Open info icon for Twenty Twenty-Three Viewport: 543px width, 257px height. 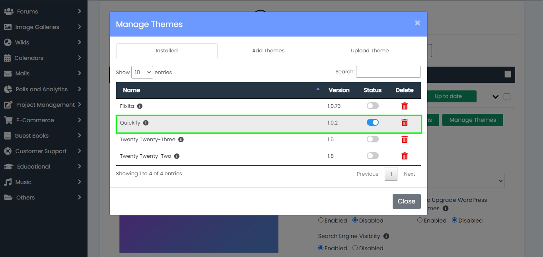click(181, 140)
